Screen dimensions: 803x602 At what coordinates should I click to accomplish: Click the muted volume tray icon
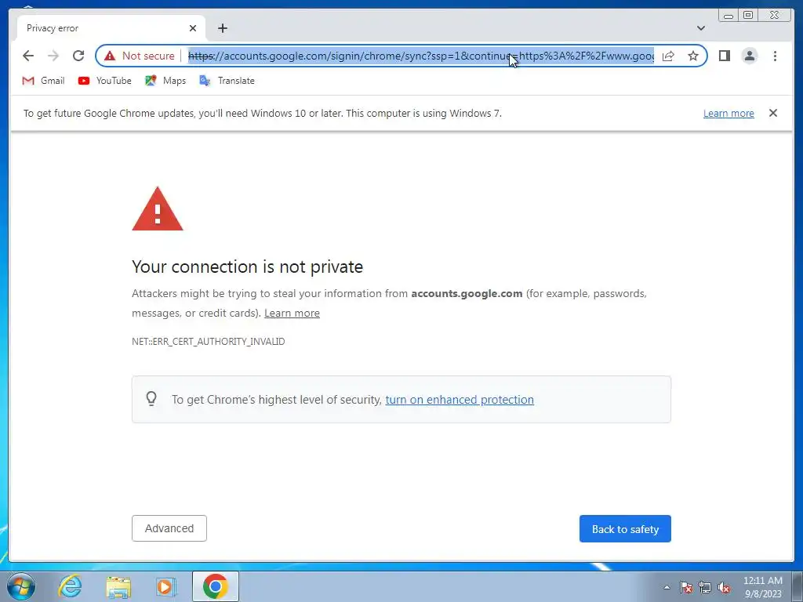click(724, 587)
